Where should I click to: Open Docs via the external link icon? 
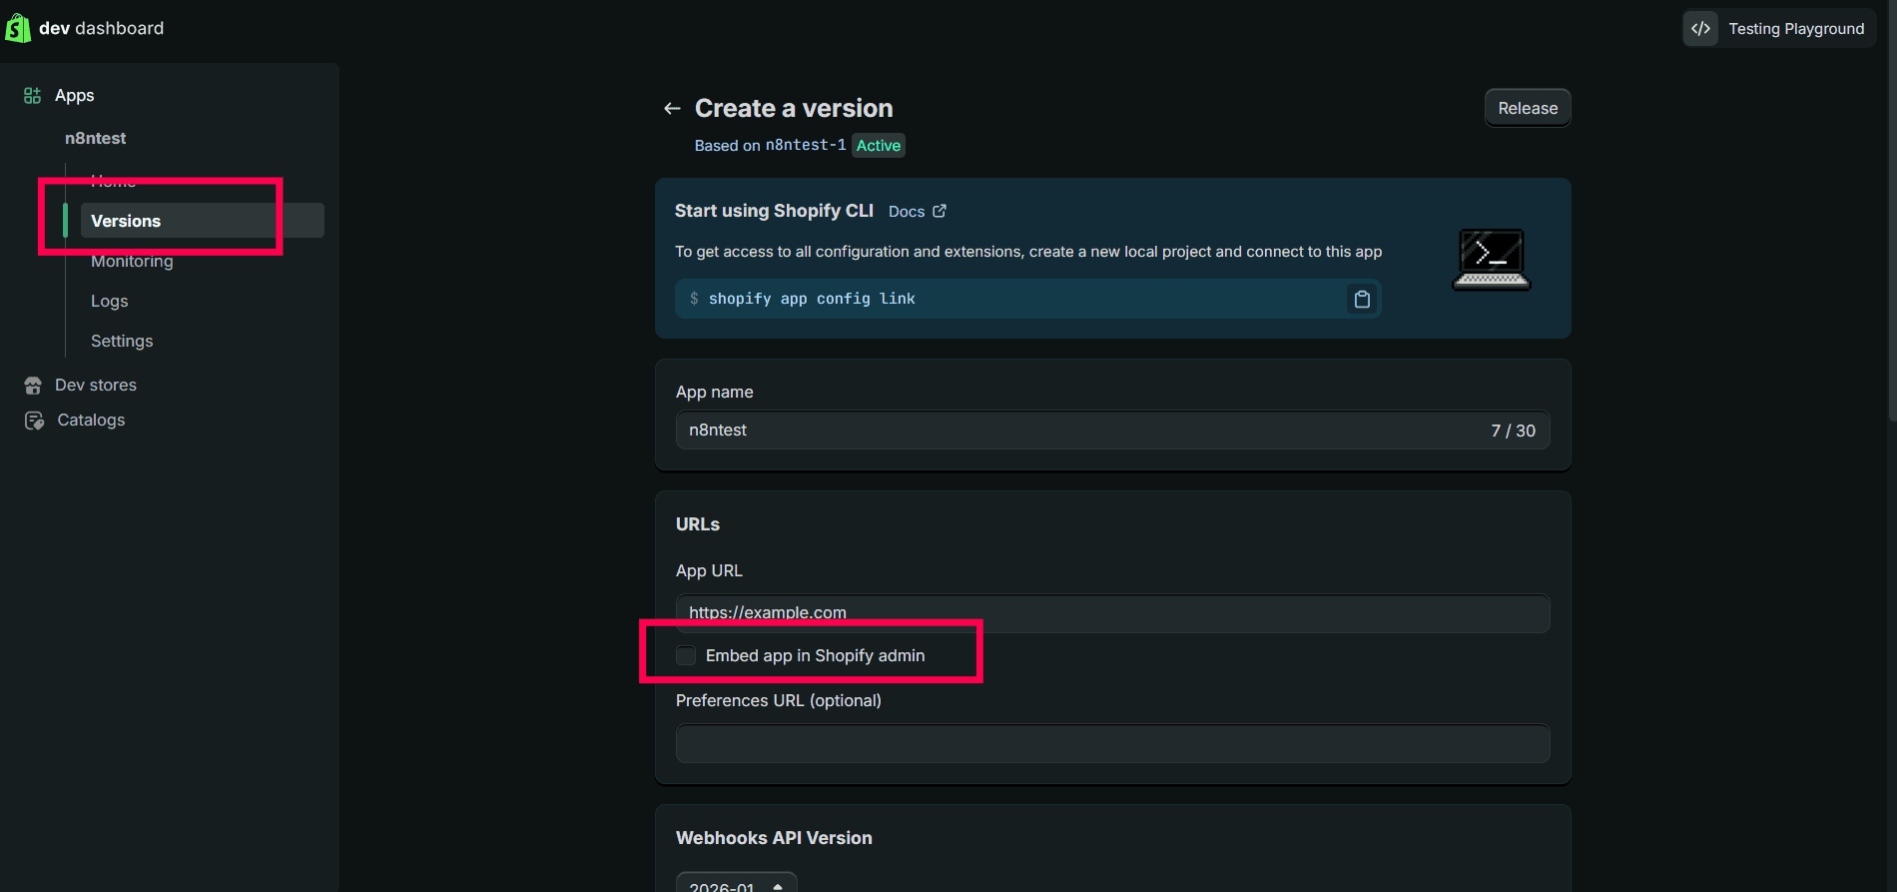pos(939,211)
